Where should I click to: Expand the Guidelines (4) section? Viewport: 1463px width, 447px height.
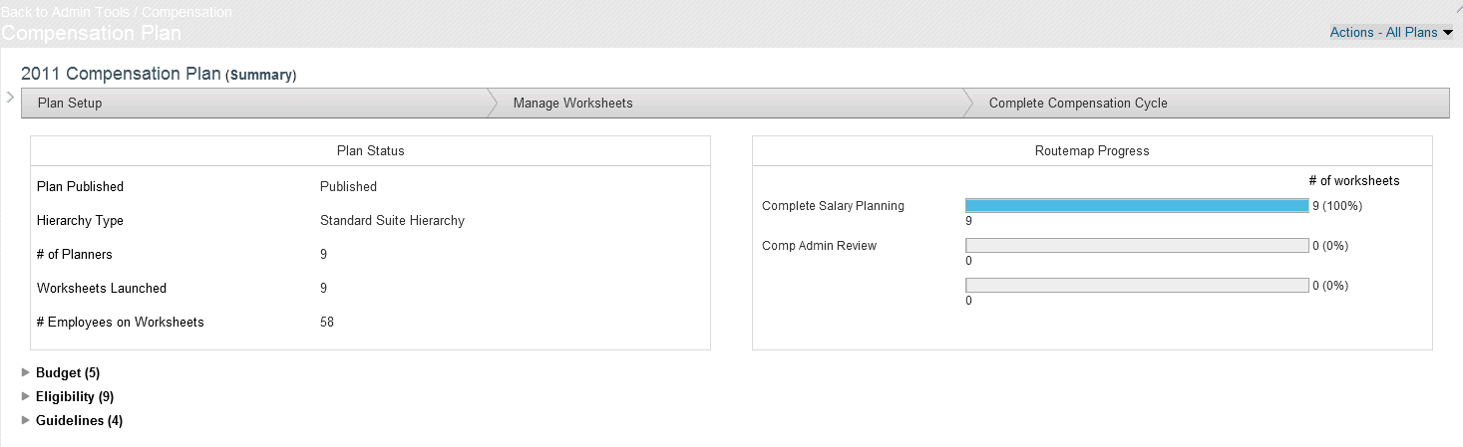pos(79,421)
